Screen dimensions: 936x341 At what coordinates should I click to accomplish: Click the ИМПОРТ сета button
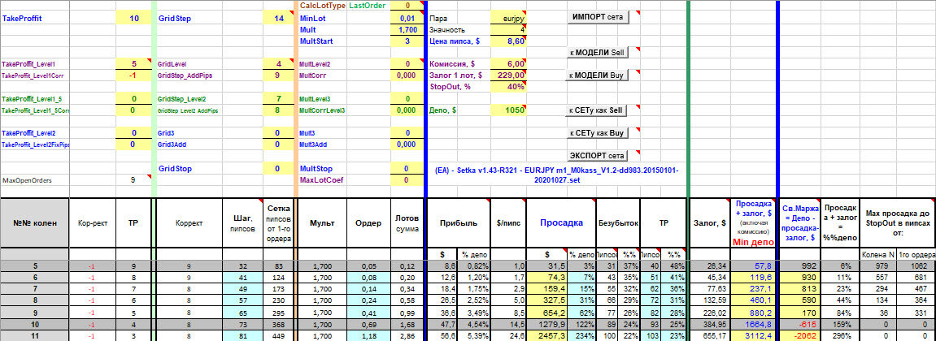pyautogui.click(x=598, y=17)
